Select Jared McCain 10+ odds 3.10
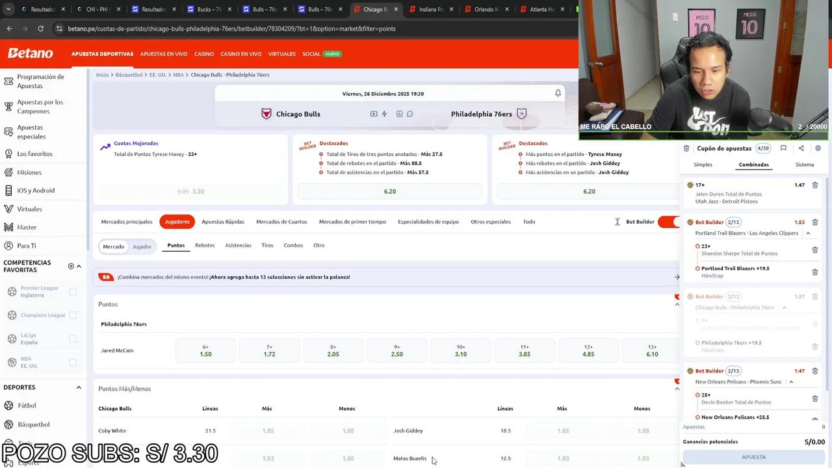Viewport: 832px width, 468px height. pos(461,350)
